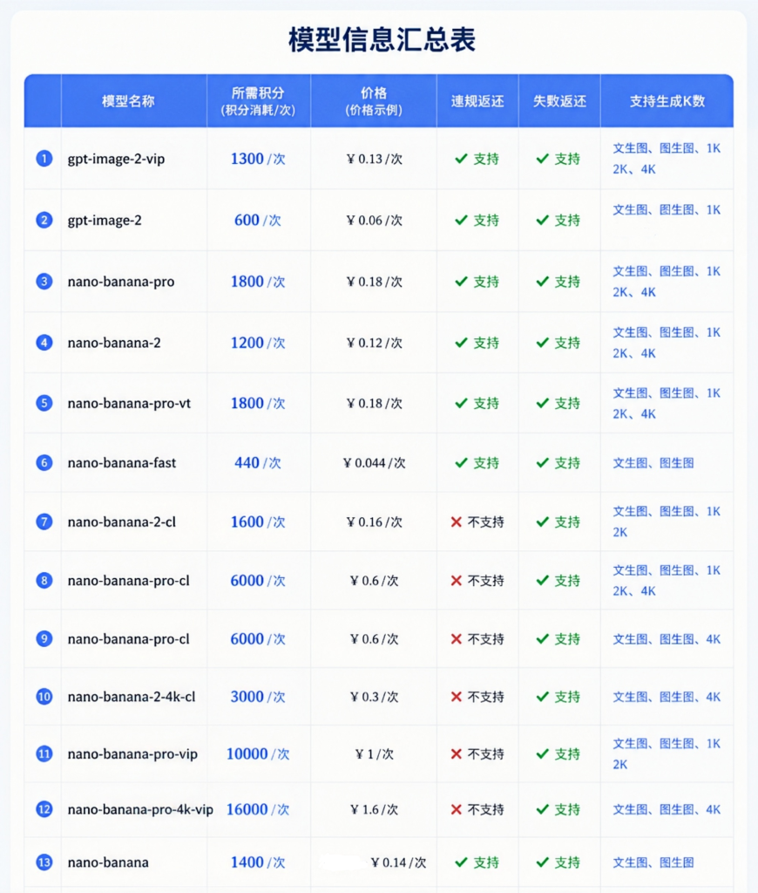Click the points value '3000 /次'
This screenshot has height=893, width=758.
tap(258, 697)
